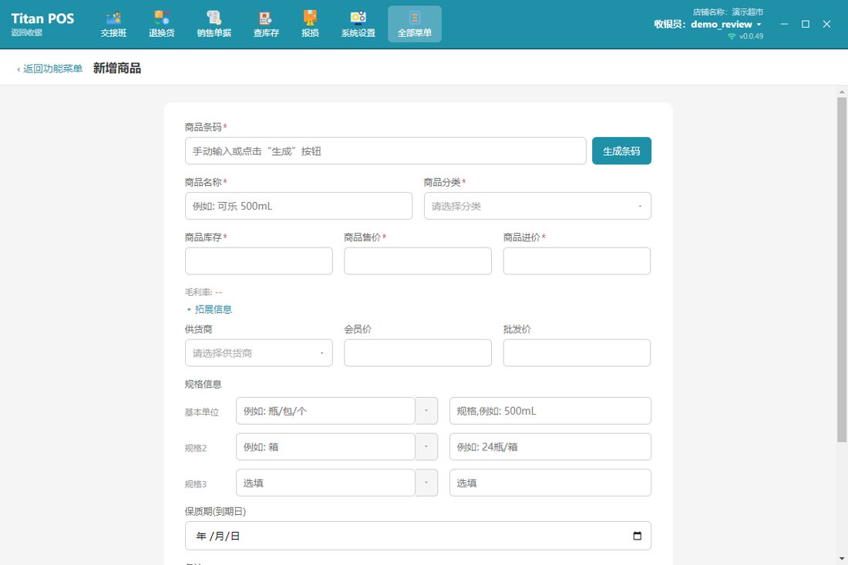The width and height of the screenshot is (848, 565).
Task: Focus the 会员价 member price field
Action: (x=418, y=353)
